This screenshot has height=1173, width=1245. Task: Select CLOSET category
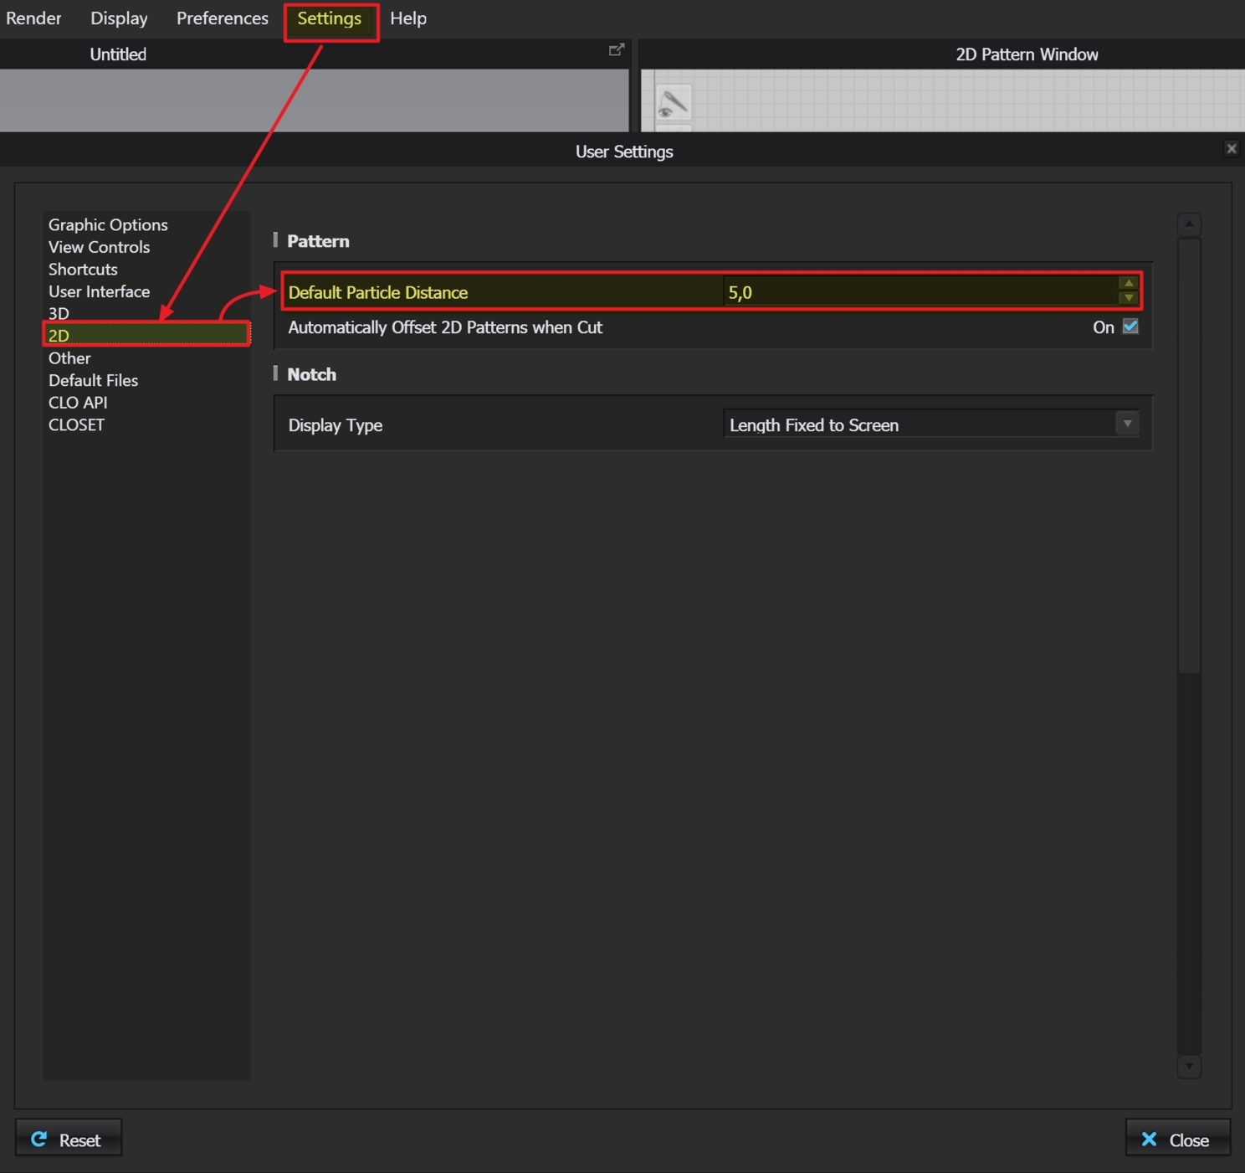click(76, 424)
